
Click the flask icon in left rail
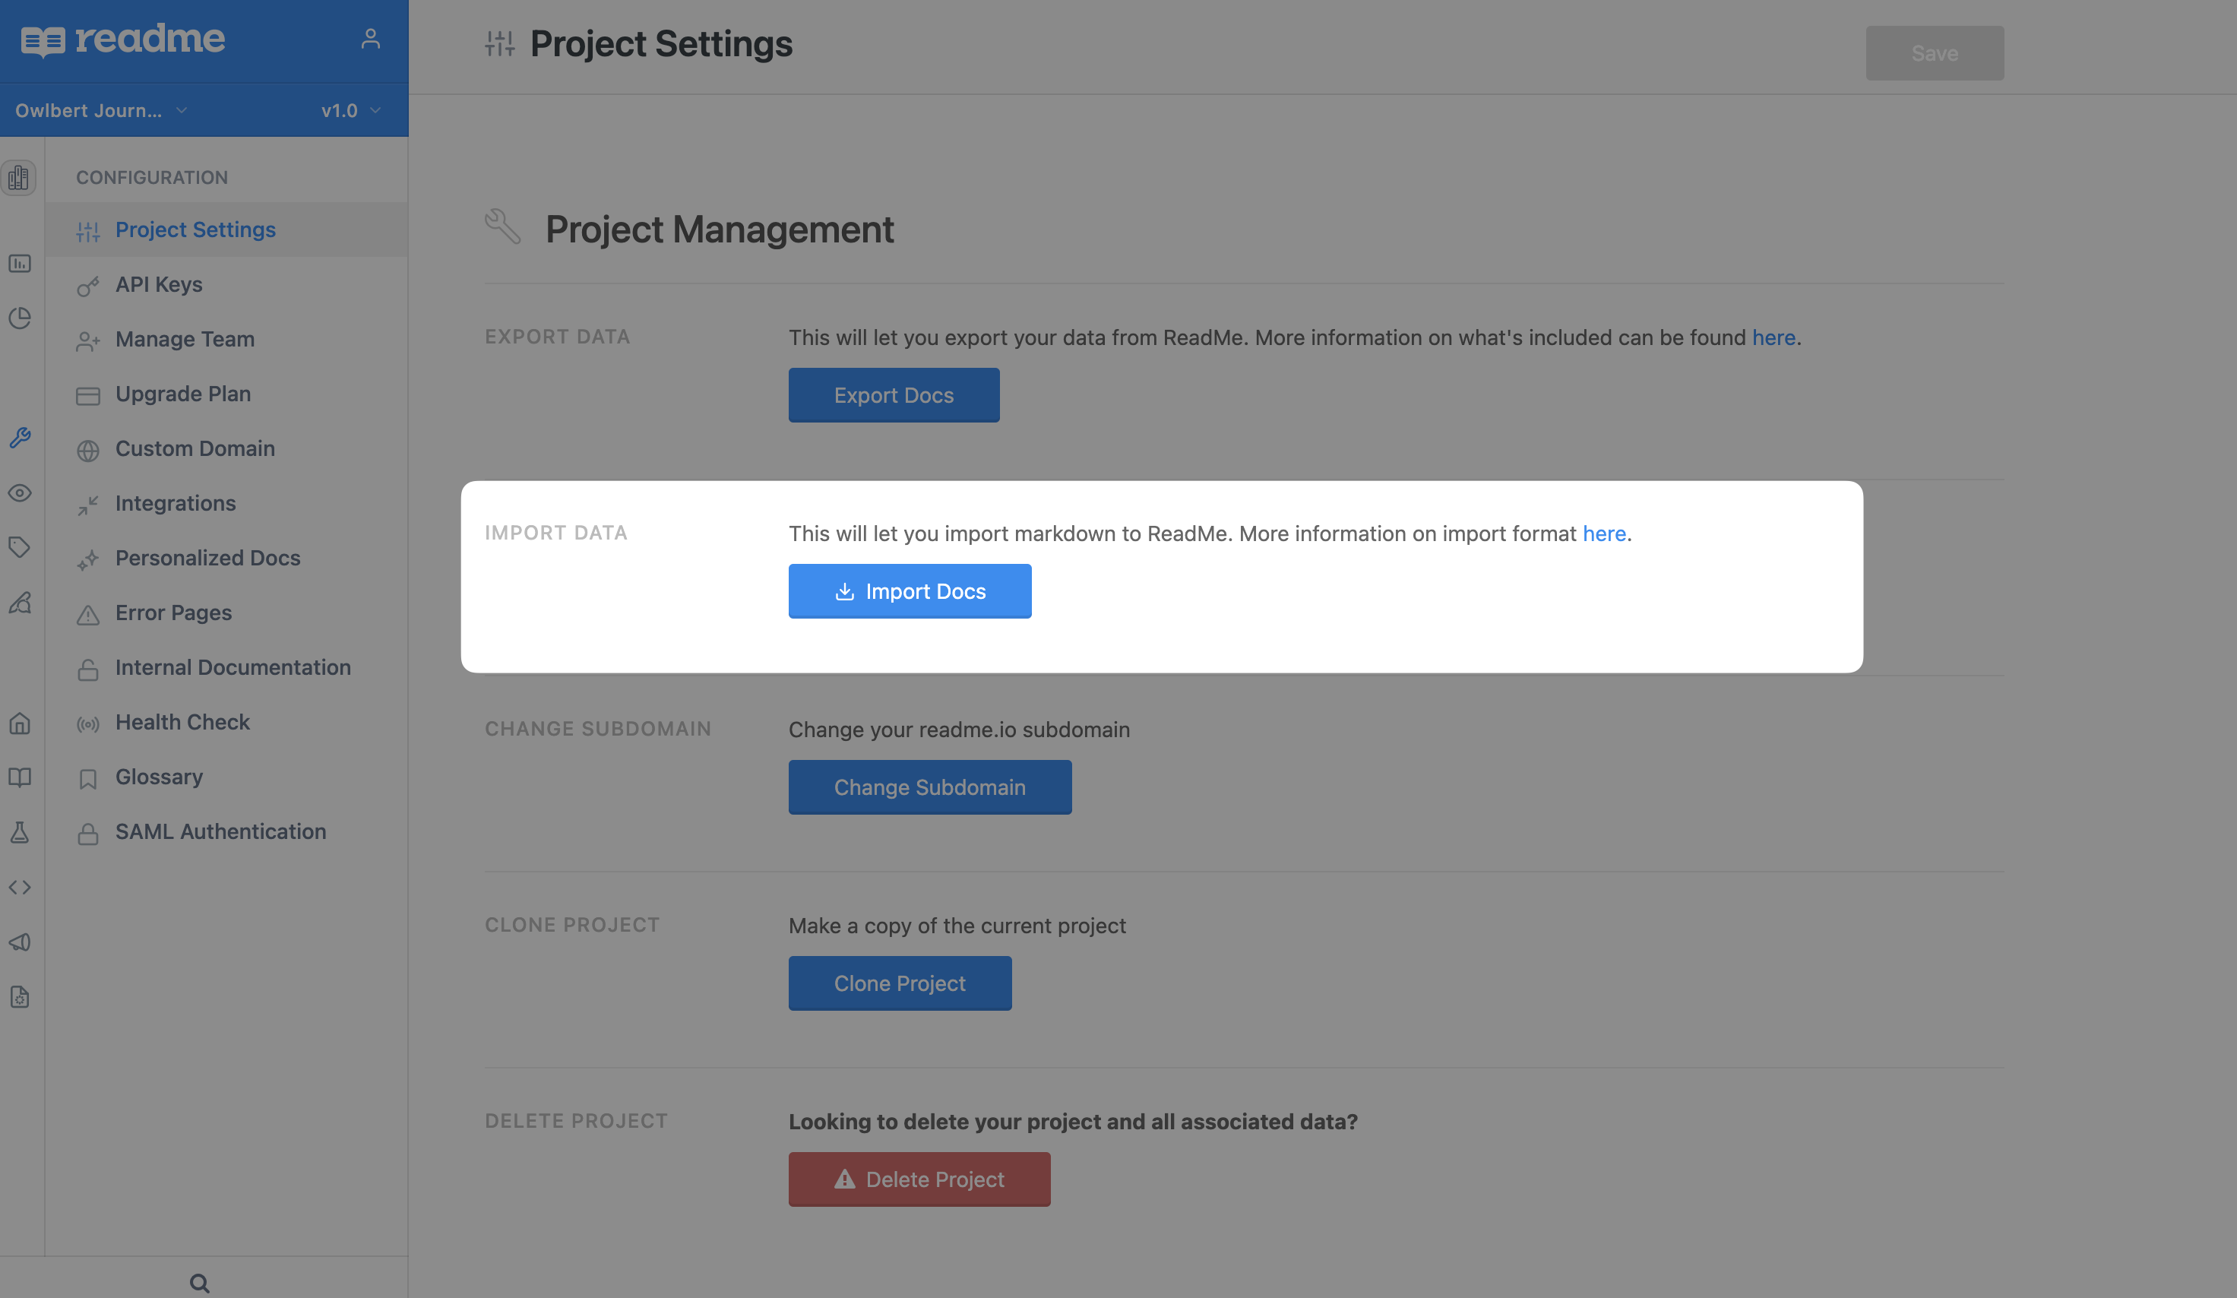(20, 833)
